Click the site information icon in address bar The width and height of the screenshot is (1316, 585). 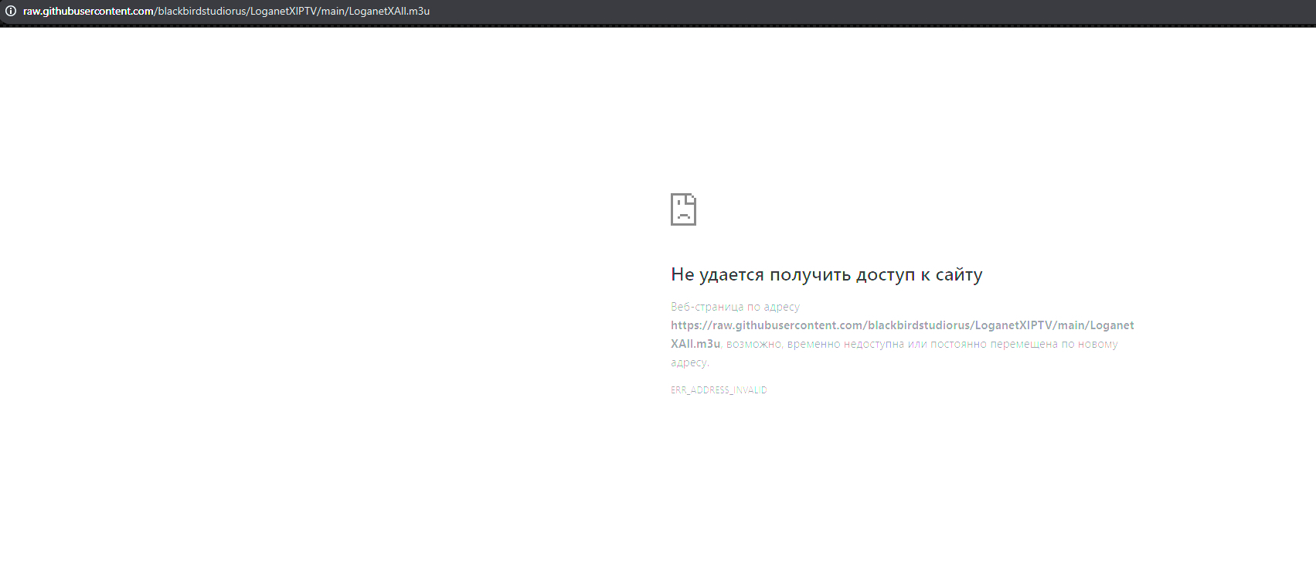point(11,11)
